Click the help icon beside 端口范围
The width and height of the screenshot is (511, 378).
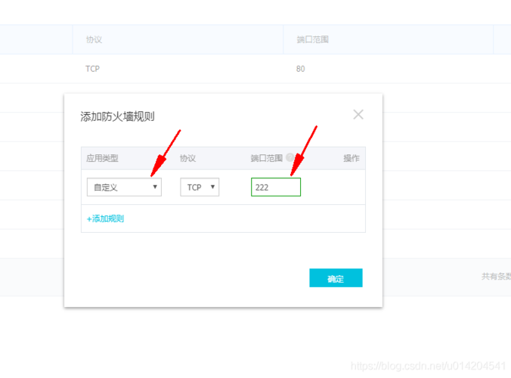point(290,157)
